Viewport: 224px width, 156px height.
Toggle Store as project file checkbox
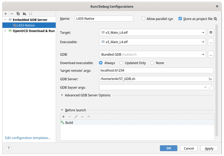click(180, 19)
